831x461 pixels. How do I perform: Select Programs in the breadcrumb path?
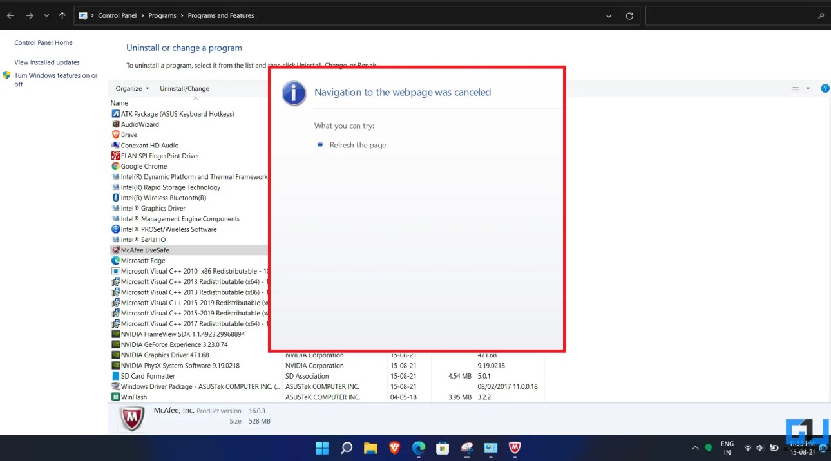pos(162,15)
